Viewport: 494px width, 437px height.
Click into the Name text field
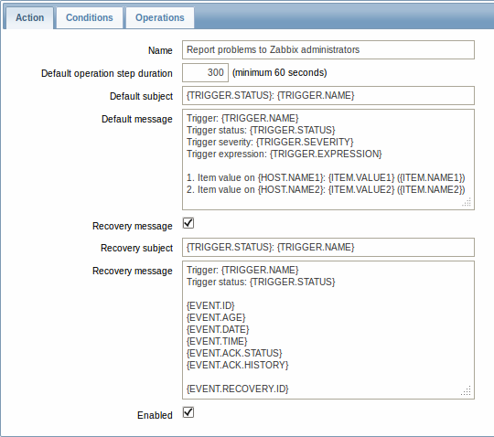coord(328,49)
